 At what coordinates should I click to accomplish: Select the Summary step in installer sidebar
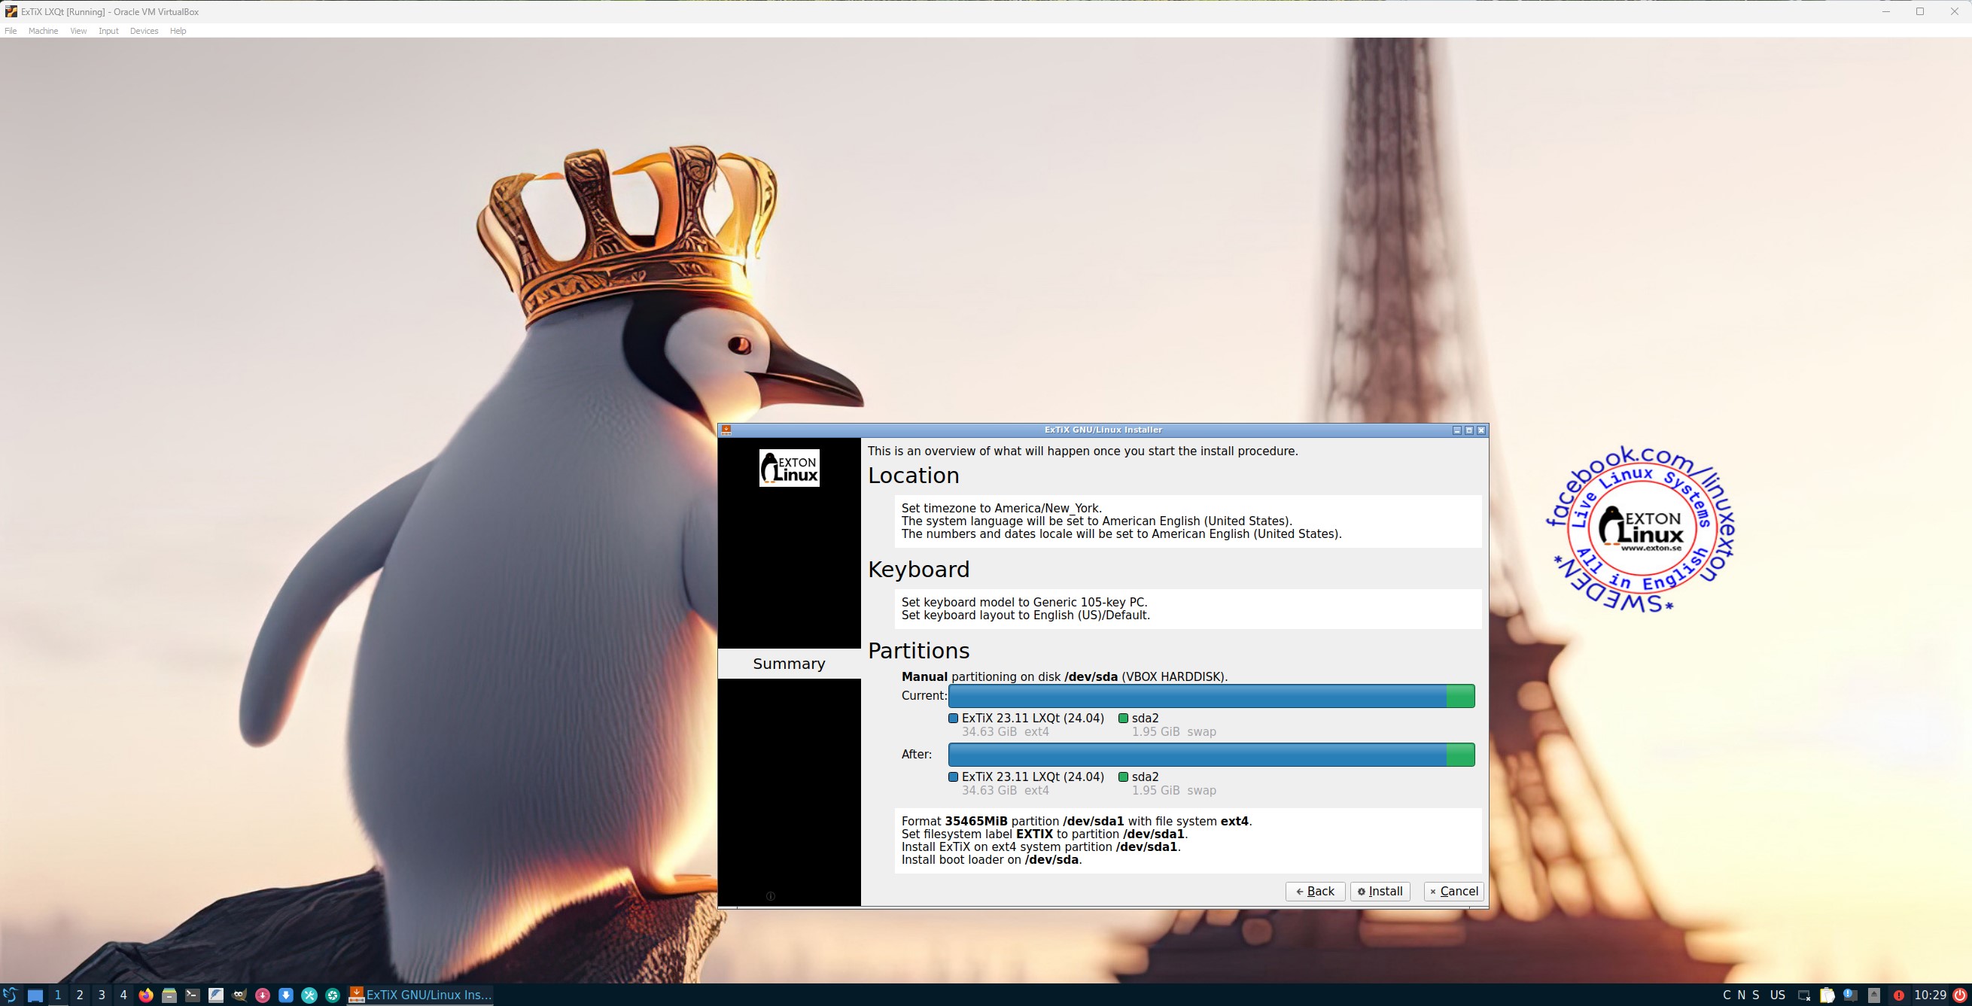coord(790,664)
